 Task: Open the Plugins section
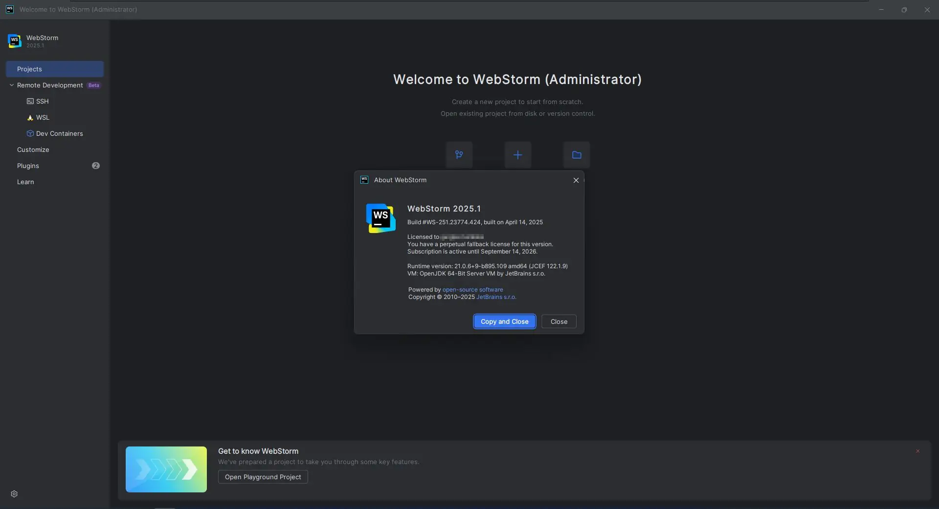pos(28,166)
